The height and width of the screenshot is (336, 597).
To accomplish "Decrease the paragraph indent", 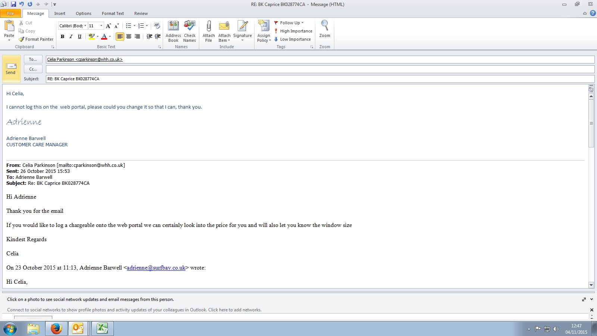I will coord(149,37).
